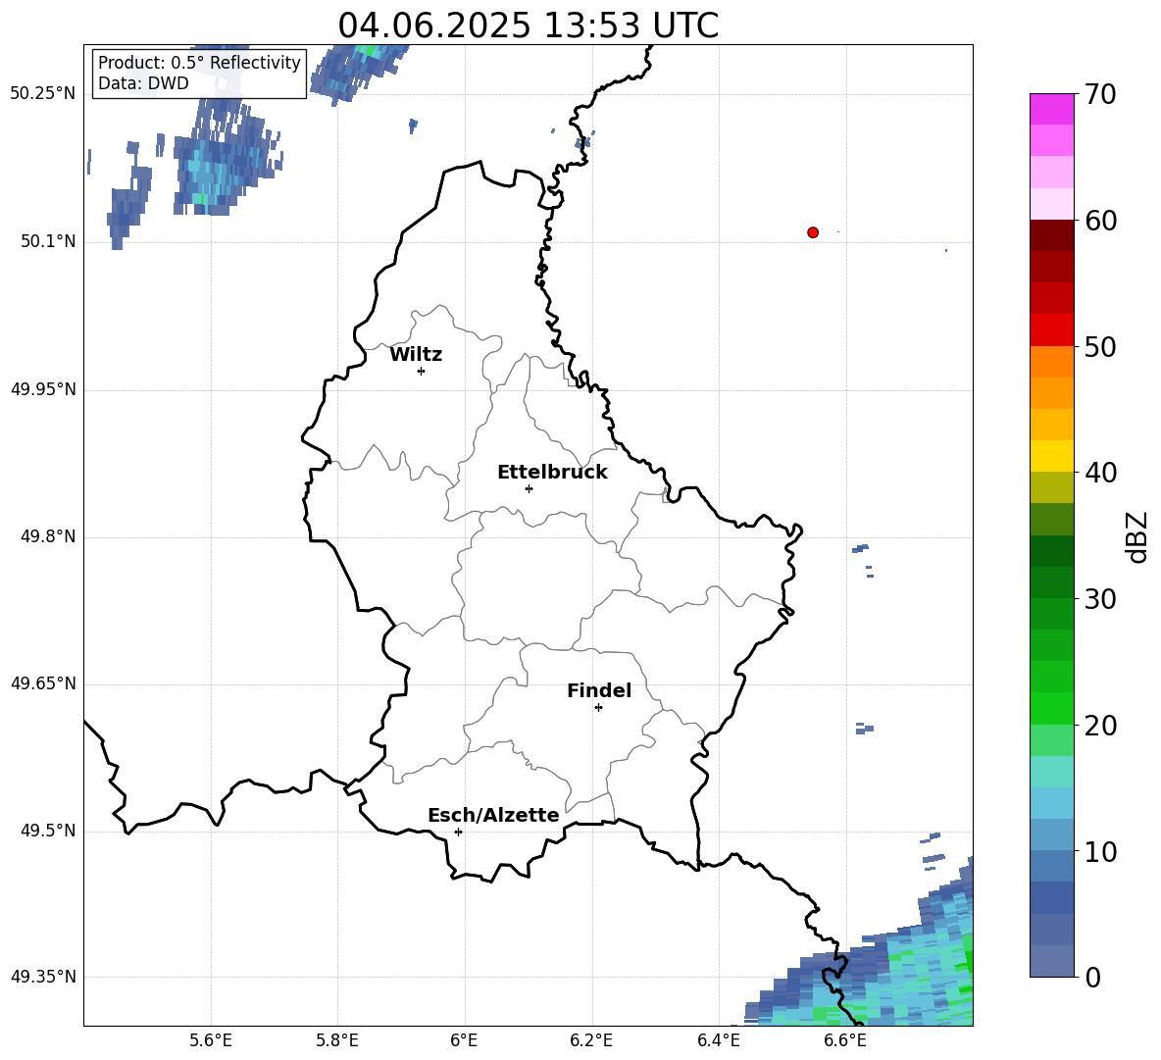Click the Product: 0.5° Reflectivity text
The width and height of the screenshot is (1161, 1060).
click(199, 62)
